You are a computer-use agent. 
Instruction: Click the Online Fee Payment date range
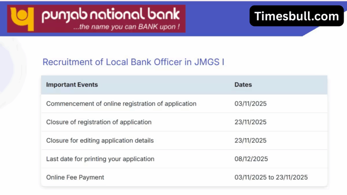point(271,177)
